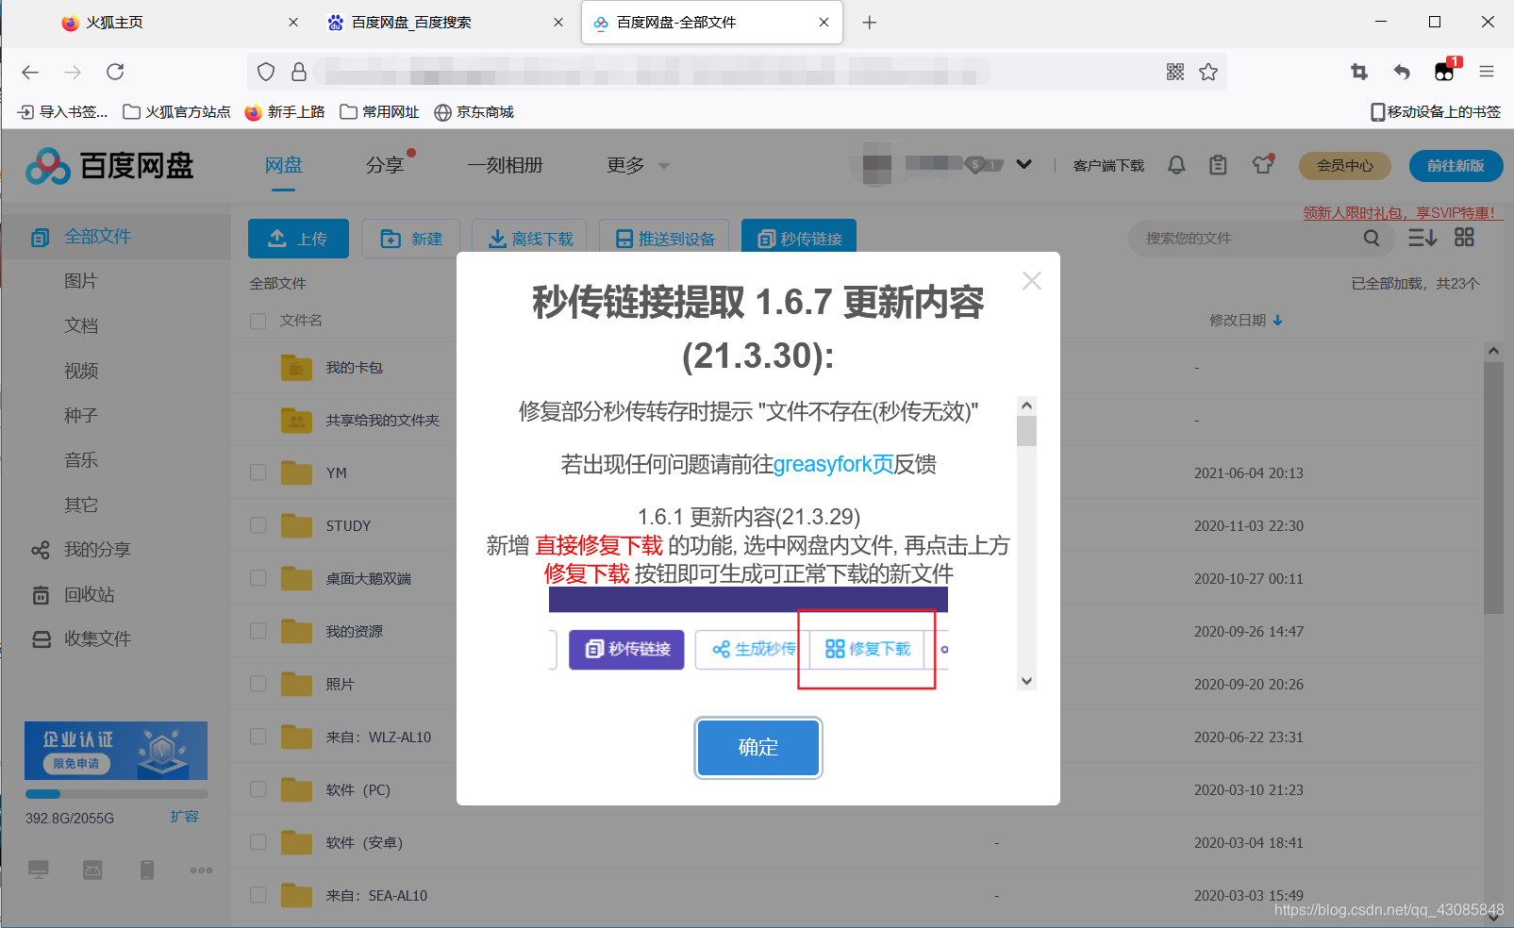Open the 分享 tab
The height and width of the screenshot is (928, 1514).
pos(385,165)
